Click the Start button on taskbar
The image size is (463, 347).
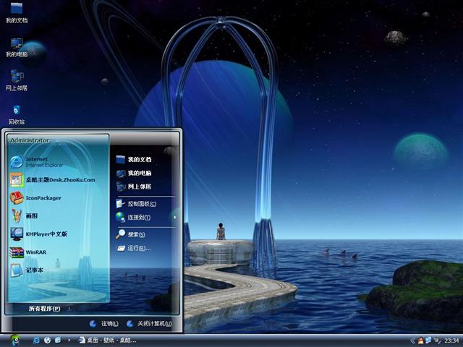coord(15,340)
